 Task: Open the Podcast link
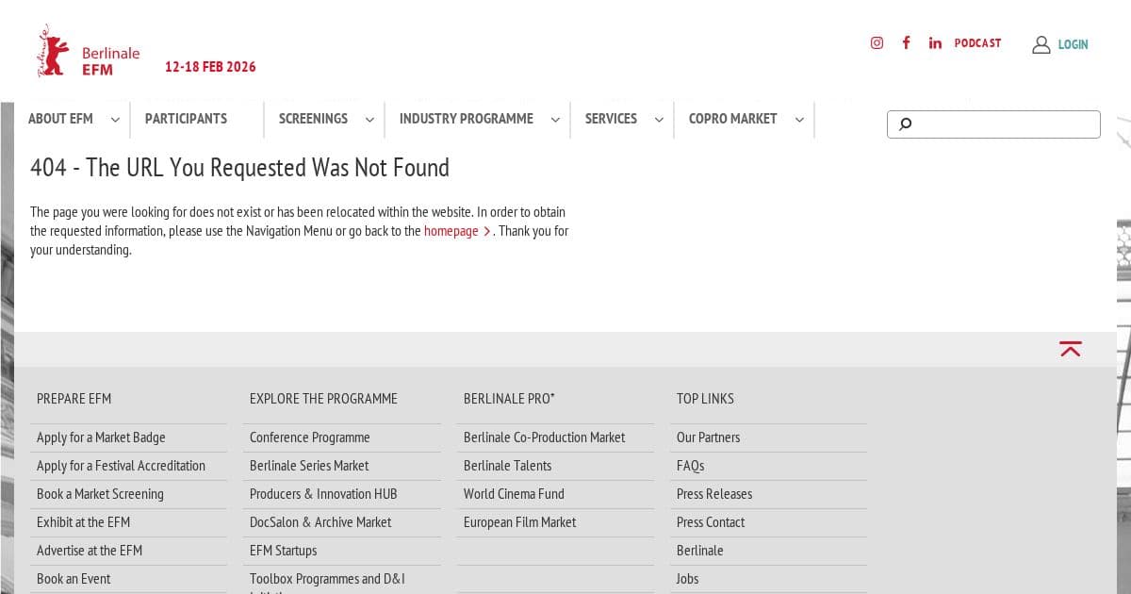point(977,42)
